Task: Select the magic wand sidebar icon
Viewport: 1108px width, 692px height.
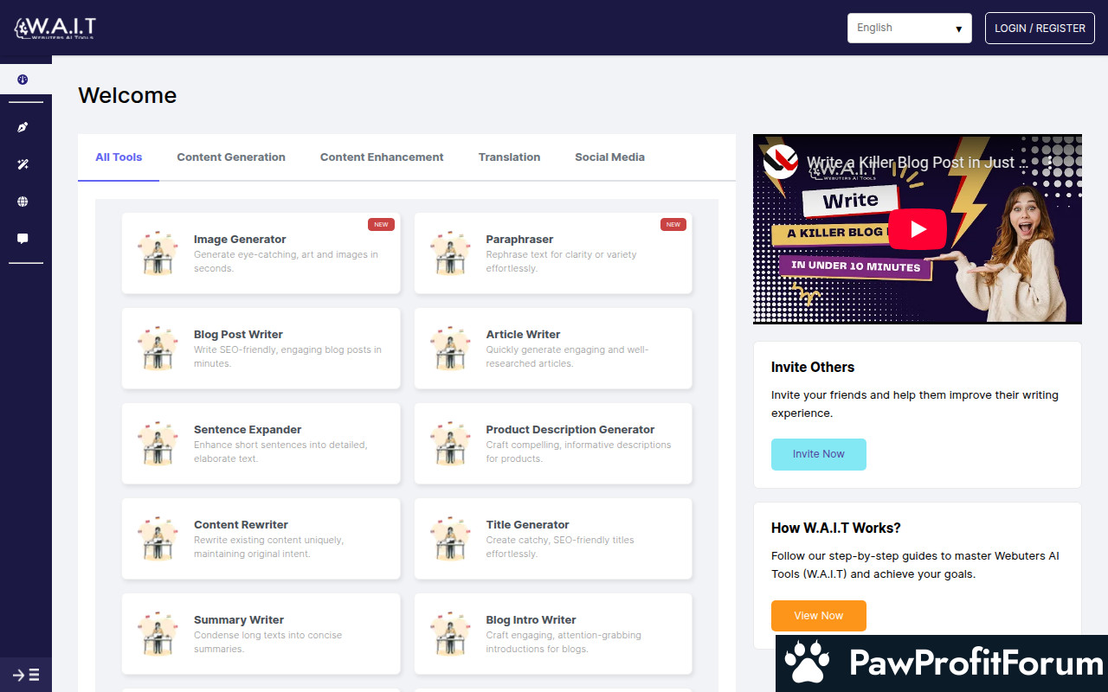Action: [x=23, y=164]
